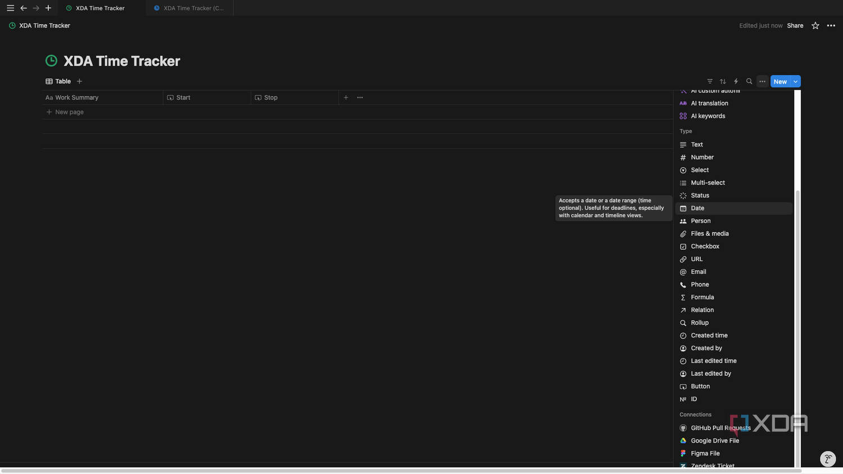Click the Stop column header
The width and height of the screenshot is (843, 474).
tap(294, 97)
